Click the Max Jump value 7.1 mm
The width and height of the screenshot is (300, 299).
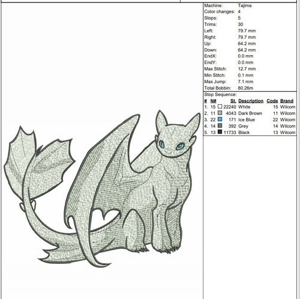(245, 81)
